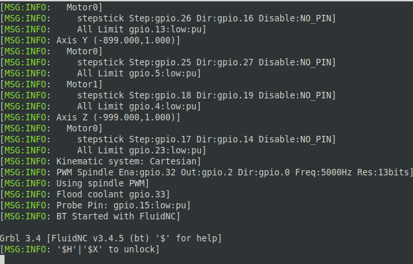Click the 'Probe Pin: gpio.15:low:pu' line
Image resolution: width=413 pixels, height=264 pixels.
(95, 205)
